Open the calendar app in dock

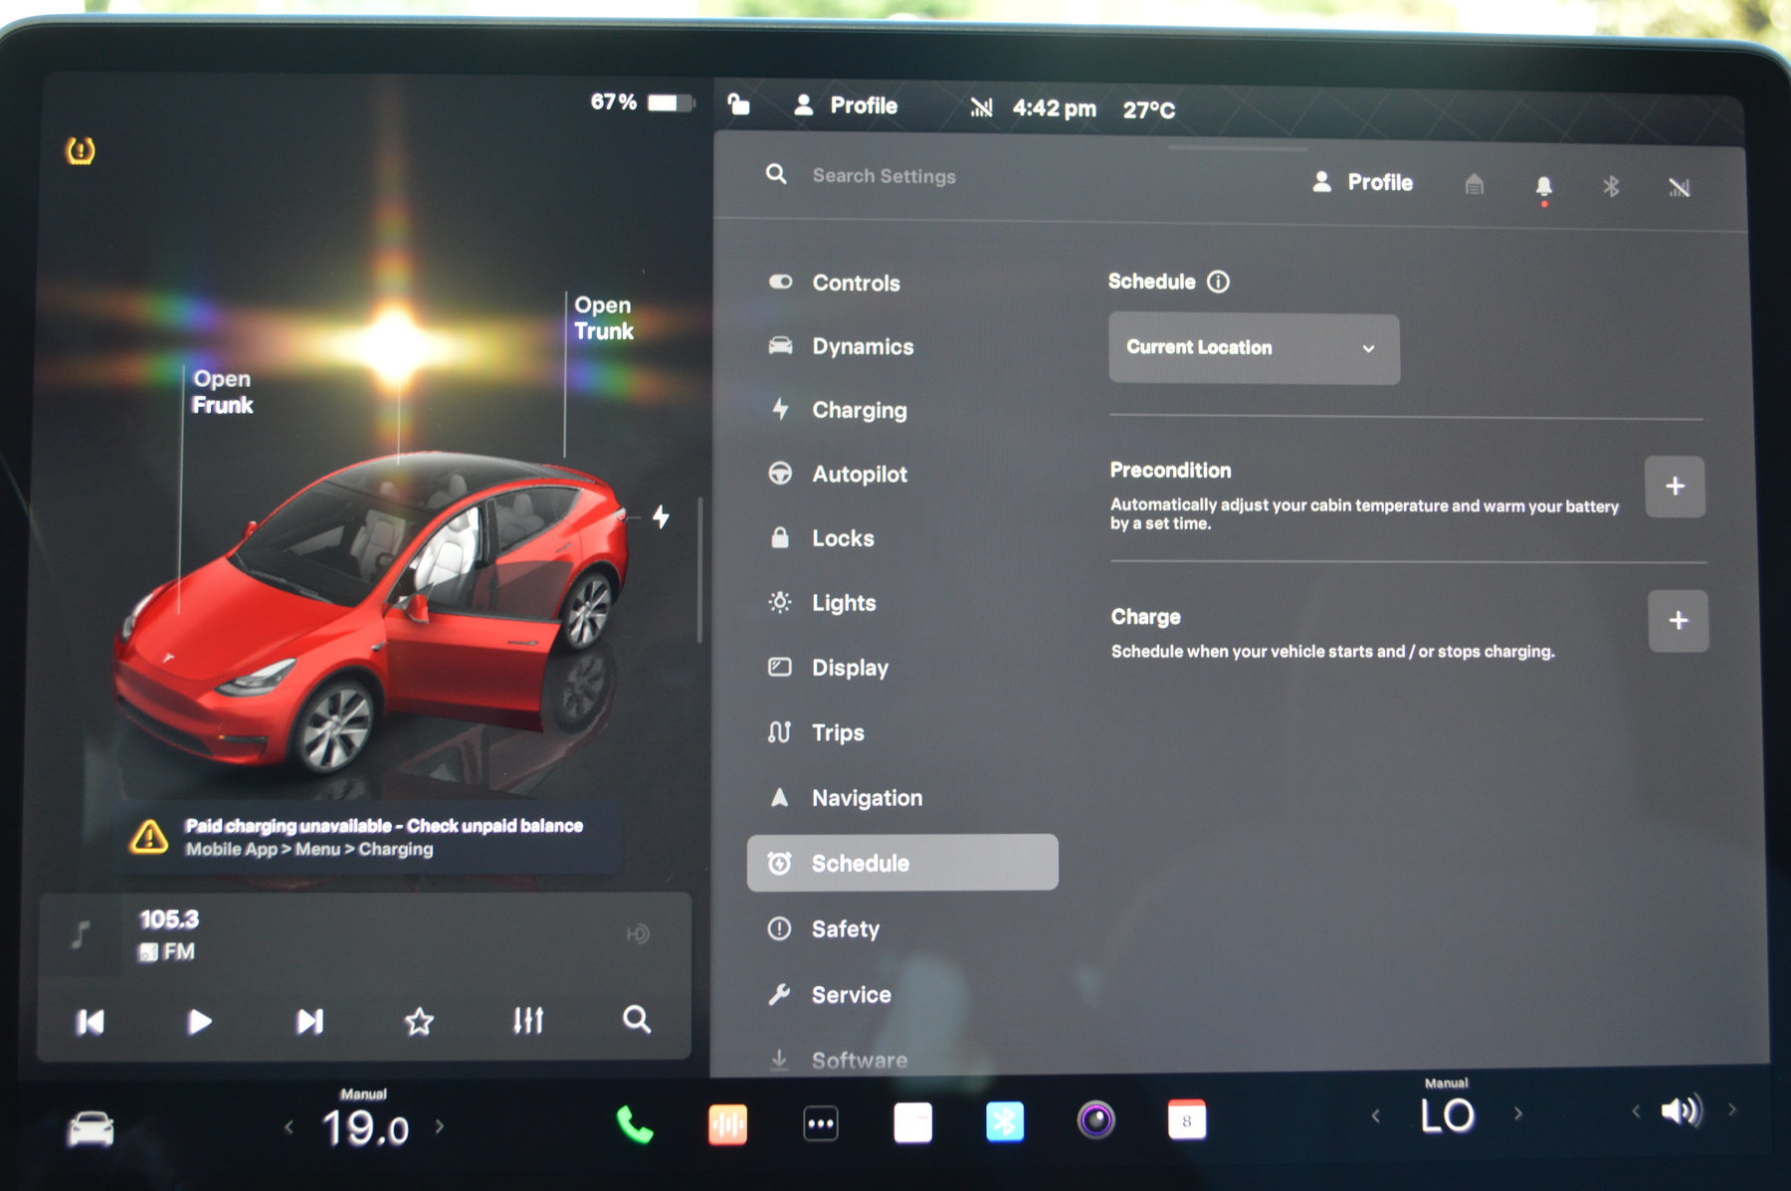[x=1186, y=1120]
